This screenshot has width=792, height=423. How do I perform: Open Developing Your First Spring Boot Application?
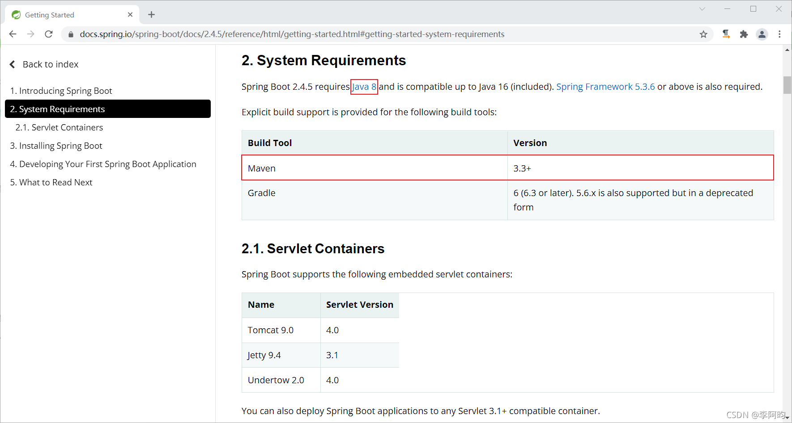click(103, 164)
